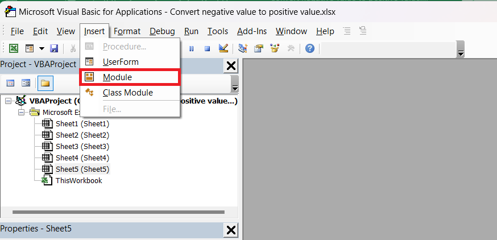497x240 pixels.
Task: Open the Format menu
Action: [x=127, y=31]
